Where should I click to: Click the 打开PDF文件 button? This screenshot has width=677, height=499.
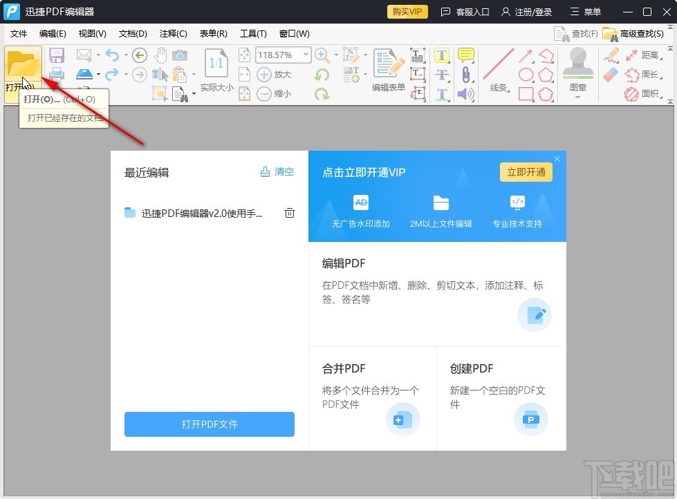[209, 424]
